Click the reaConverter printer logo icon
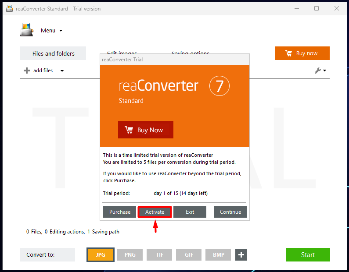This screenshot has width=349, height=272. pyautogui.click(x=27, y=30)
